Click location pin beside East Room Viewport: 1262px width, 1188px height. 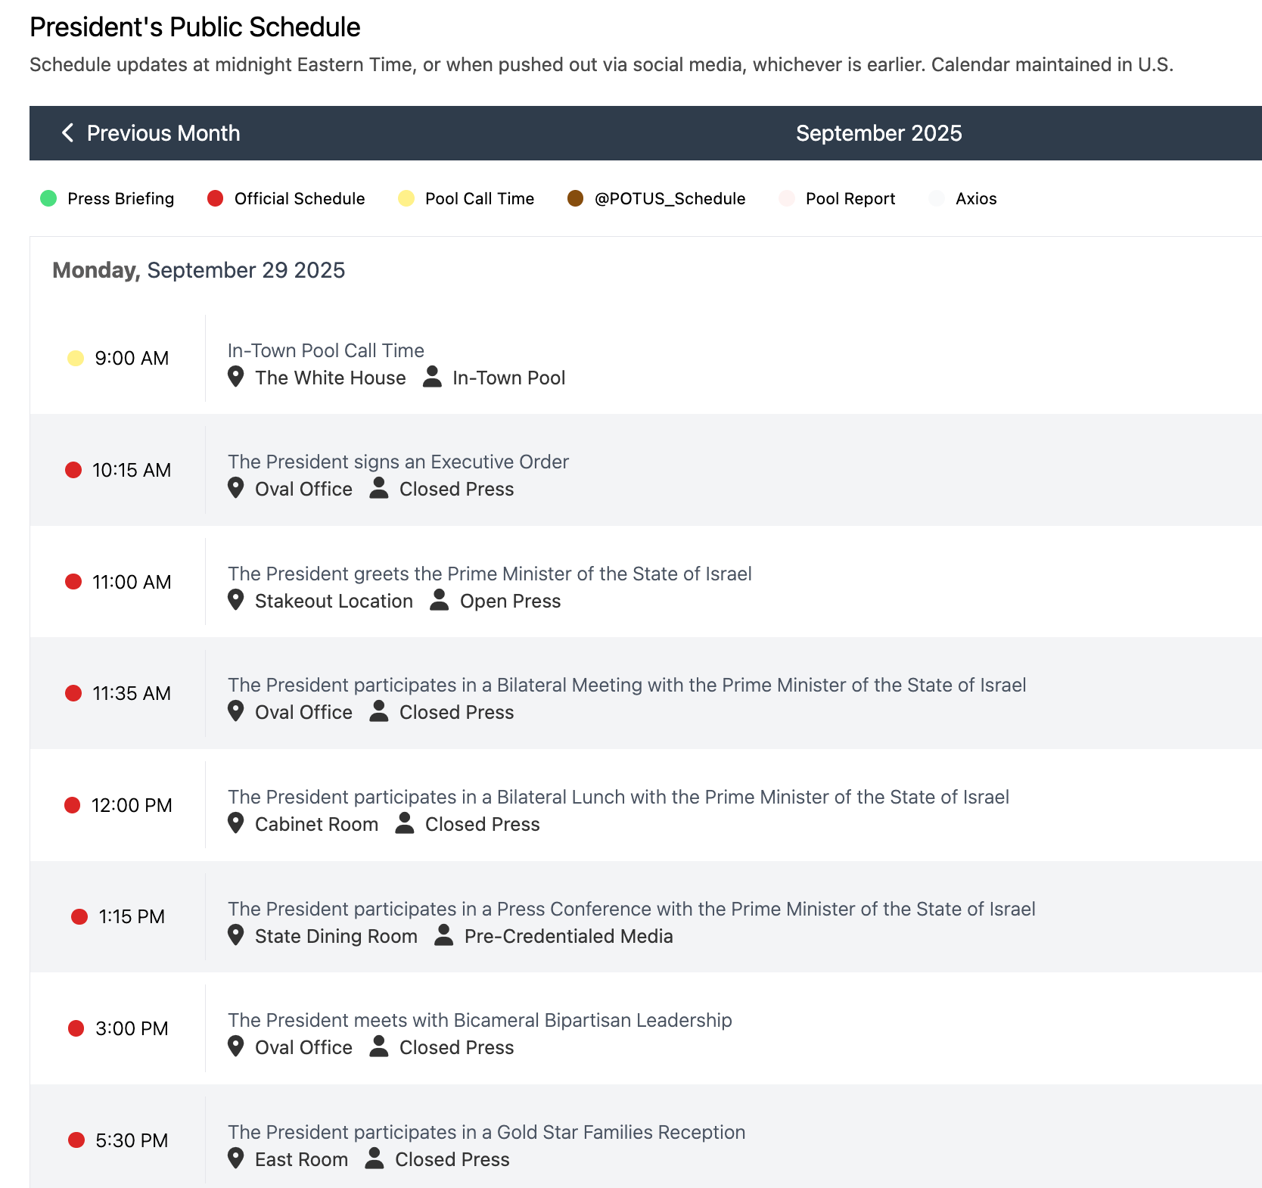pyautogui.click(x=235, y=1158)
